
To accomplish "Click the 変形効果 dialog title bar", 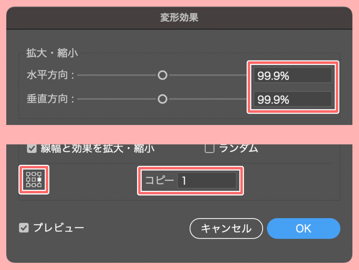I will point(179,18).
